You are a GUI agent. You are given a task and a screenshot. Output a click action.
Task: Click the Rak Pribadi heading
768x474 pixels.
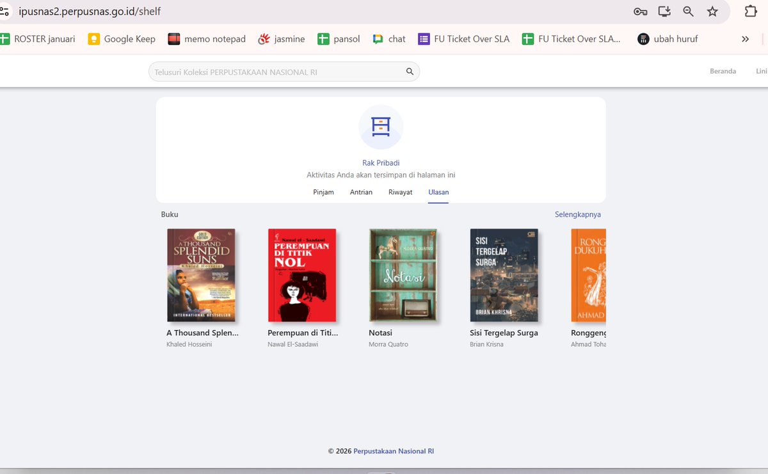tap(381, 163)
